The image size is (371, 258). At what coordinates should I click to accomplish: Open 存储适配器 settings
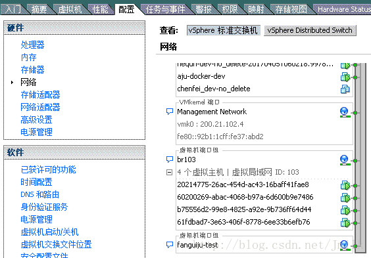pos(40,95)
